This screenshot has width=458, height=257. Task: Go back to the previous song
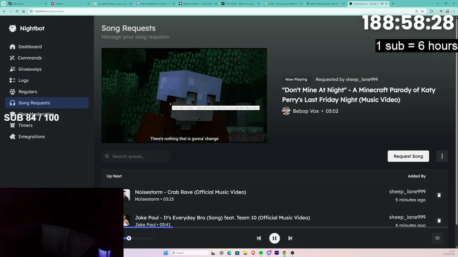pyautogui.click(x=259, y=238)
